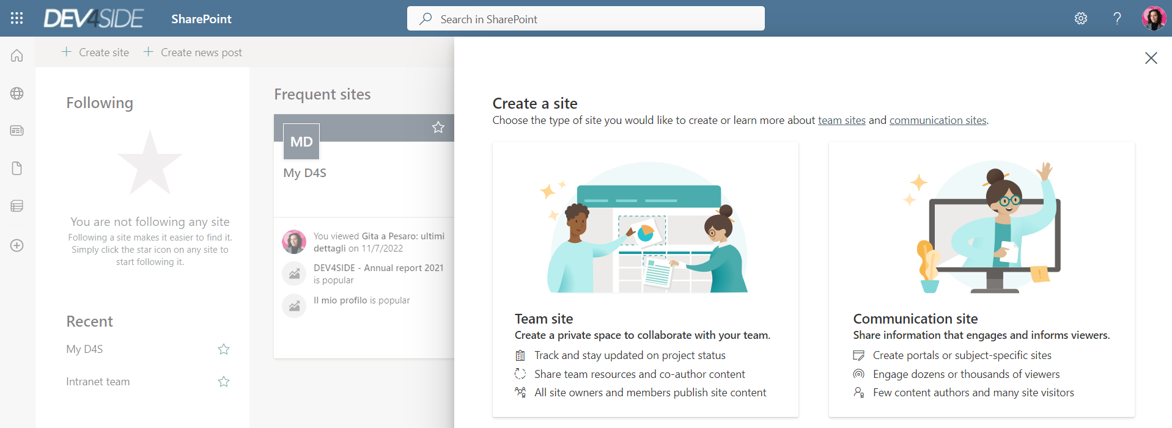Open My files document icon in sidebar
The image size is (1172, 428).
17,169
